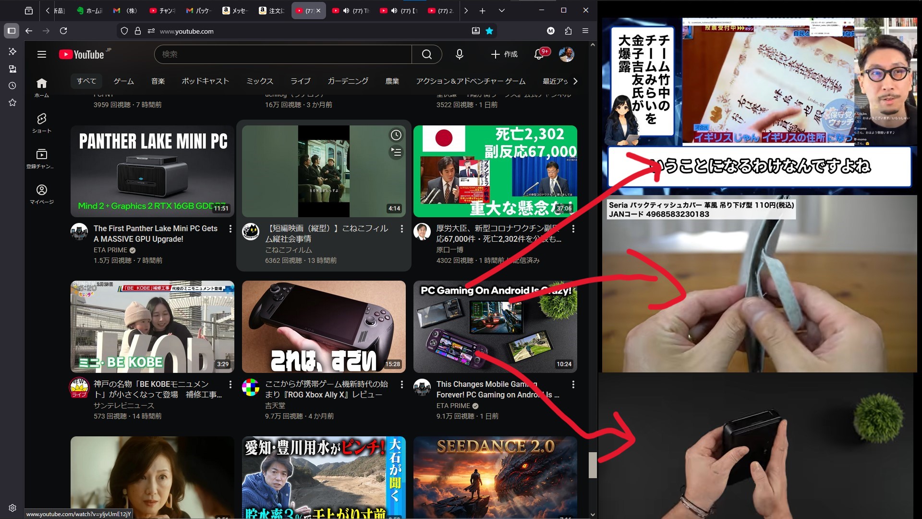Select the ゲーム category chip
922x519 pixels.
point(123,81)
